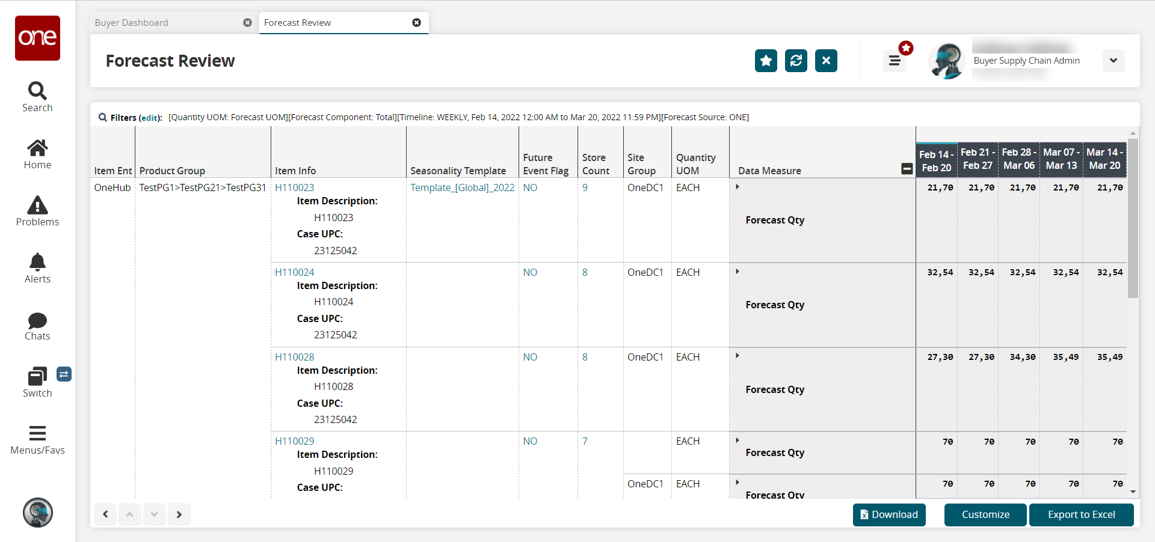Collapse the Data Measure column toggle
This screenshot has height=542, width=1155.
coord(907,169)
